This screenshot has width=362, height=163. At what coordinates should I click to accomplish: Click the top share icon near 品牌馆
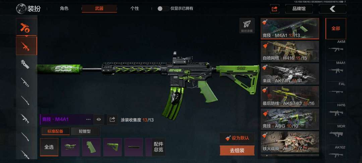coord(275,9)
